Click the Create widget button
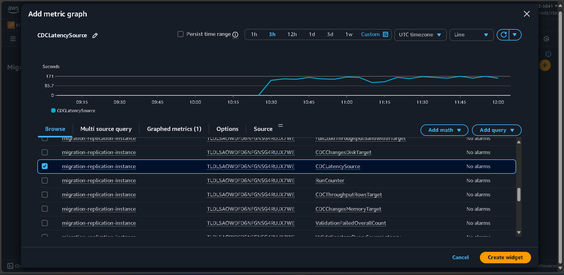The width and height of the screenshot is (564, 275). (505, 257)
